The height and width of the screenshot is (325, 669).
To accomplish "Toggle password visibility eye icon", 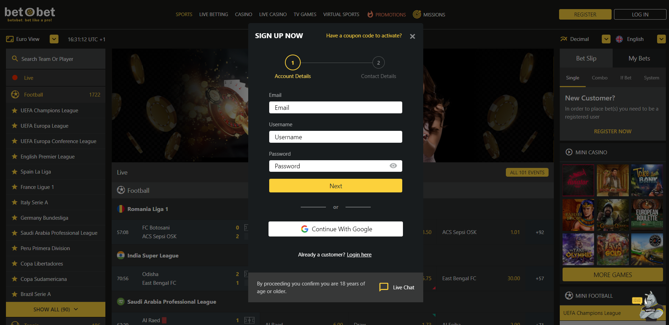I will (x=393, y=166).
